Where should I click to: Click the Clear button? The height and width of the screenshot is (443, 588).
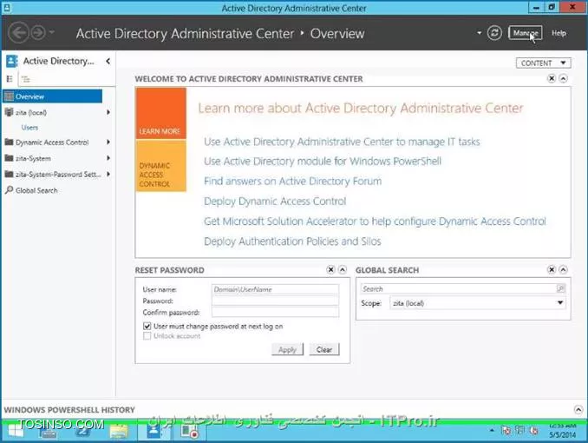(324, 349)
